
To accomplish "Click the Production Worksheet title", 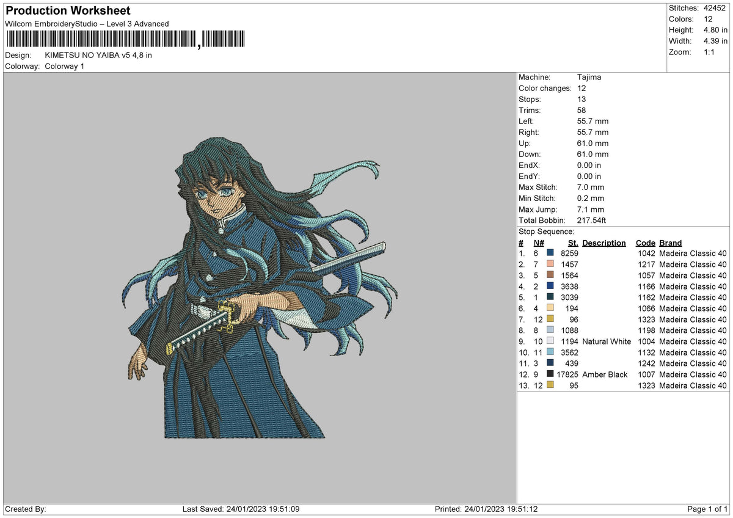I will (x=68, y=11).
